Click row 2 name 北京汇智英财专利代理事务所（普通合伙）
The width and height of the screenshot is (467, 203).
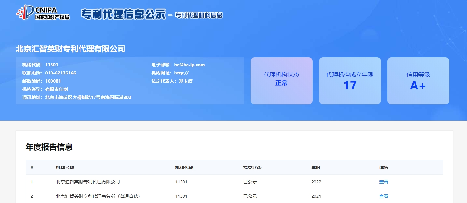[98, 196]
